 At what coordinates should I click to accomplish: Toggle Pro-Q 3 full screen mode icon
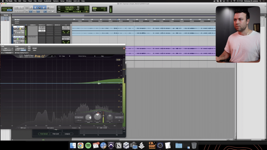(124, 56)
